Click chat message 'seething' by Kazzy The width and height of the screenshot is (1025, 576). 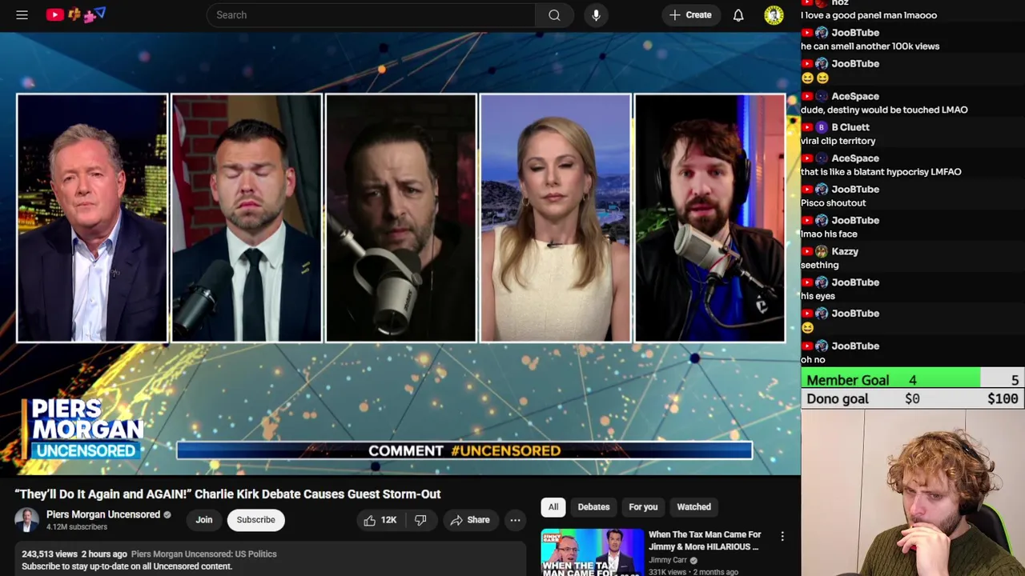click(819, 265)
